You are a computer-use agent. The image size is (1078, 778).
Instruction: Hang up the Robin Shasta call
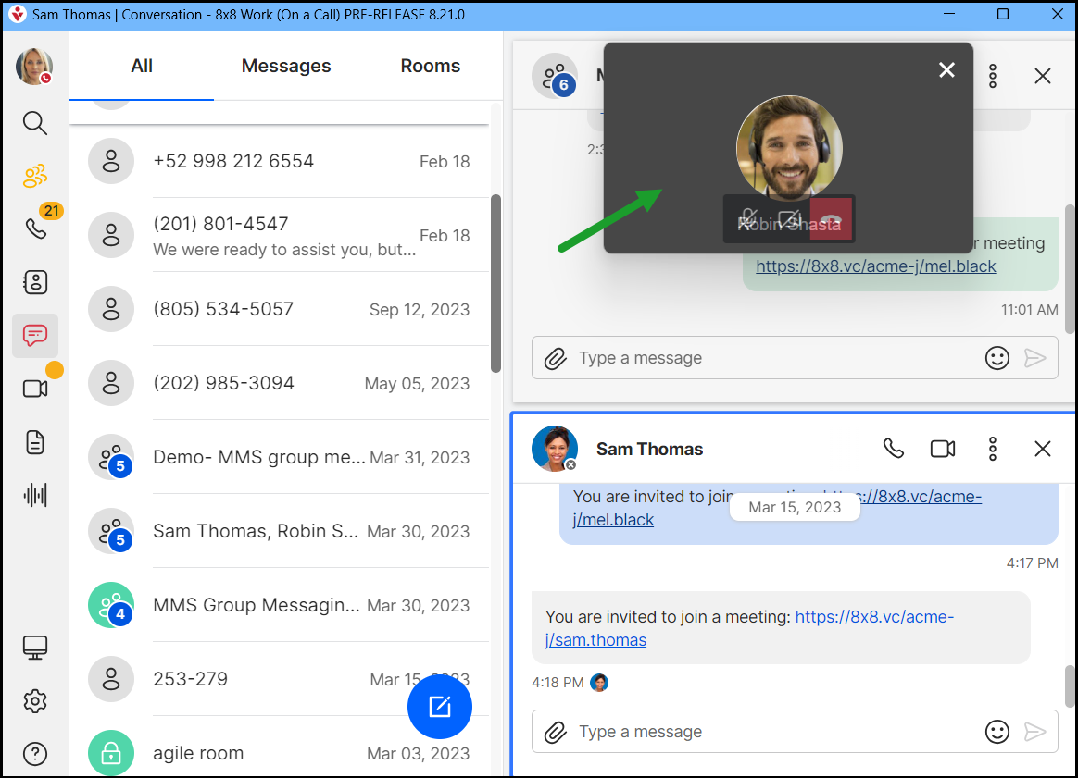[x=831, y=218]
